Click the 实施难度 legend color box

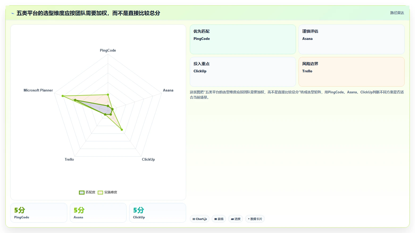[100, 193]
